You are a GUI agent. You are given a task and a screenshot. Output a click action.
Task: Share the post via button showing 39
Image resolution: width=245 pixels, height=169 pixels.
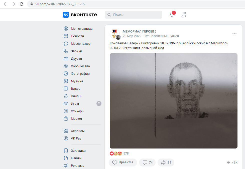tap(166, 162)
